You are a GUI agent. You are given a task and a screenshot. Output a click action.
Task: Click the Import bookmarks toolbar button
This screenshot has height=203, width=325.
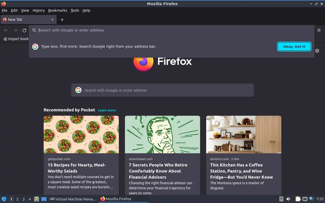click(16, 39)
